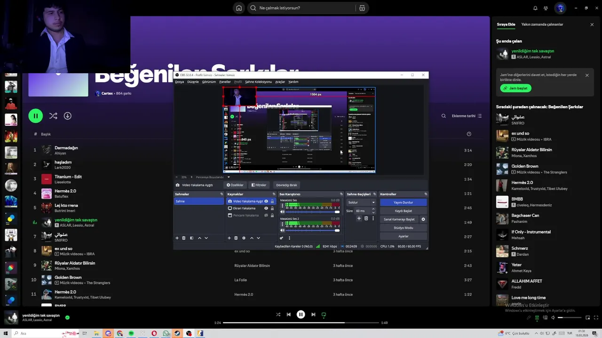Skip to the next track in the Spotify player
Viewport: 602px width, 338px height.
point(313,315)
